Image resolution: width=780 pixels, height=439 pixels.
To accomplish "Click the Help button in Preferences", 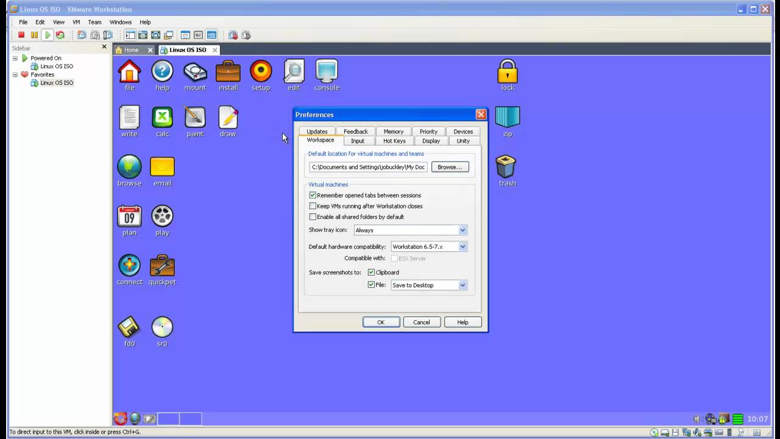I will 463,323.
